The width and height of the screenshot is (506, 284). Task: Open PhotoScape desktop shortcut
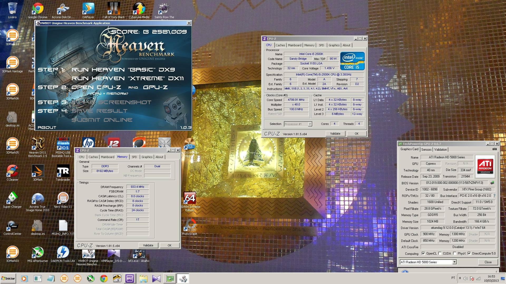click(x=189, y=227)
